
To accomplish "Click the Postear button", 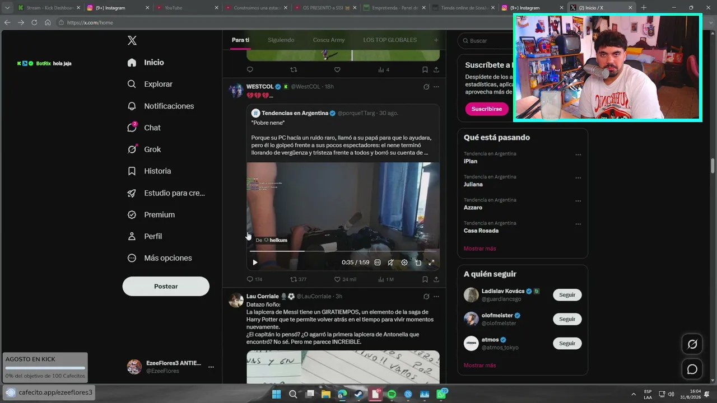I will coord(166,286).
